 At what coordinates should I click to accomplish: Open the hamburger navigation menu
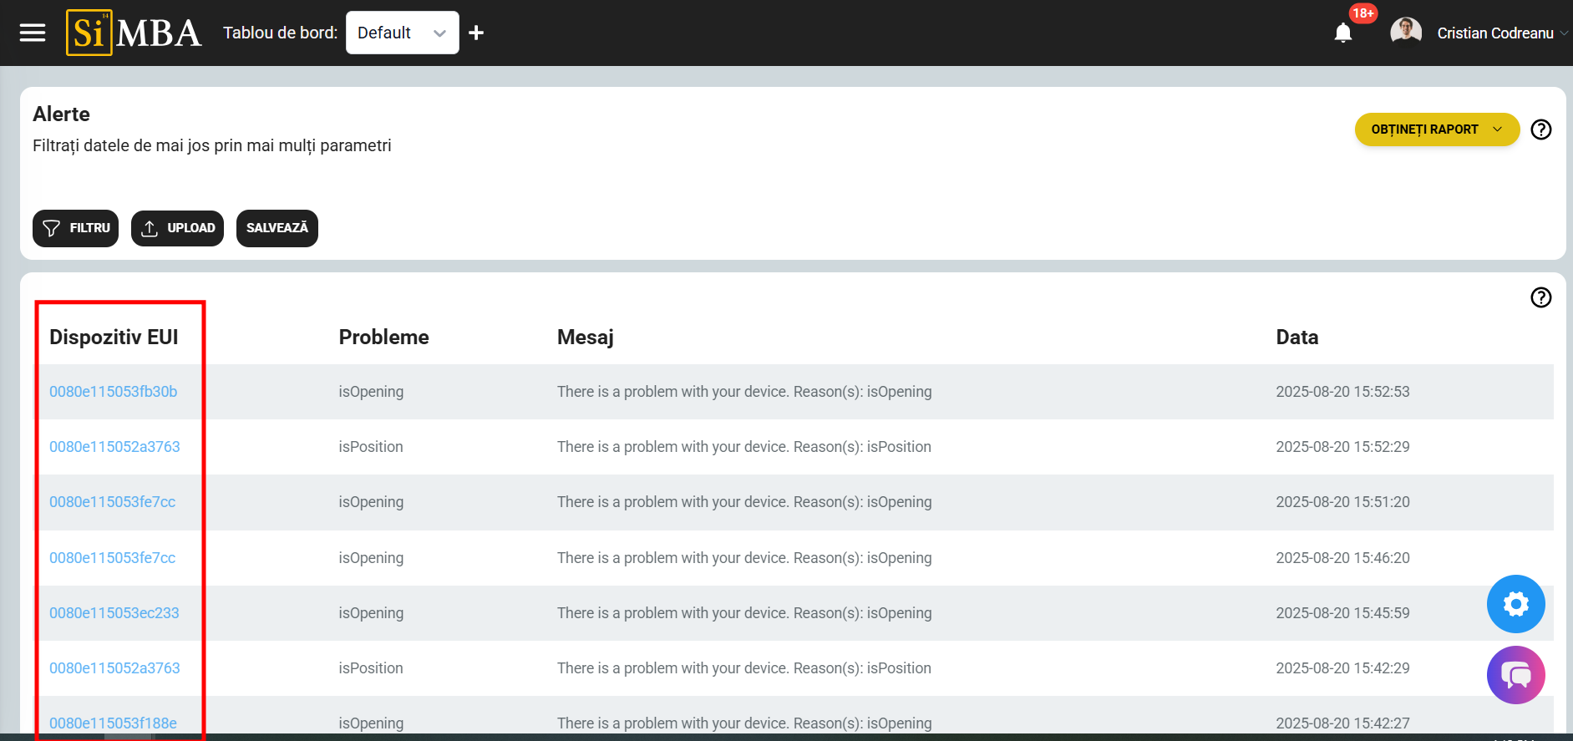click(33, 33)
